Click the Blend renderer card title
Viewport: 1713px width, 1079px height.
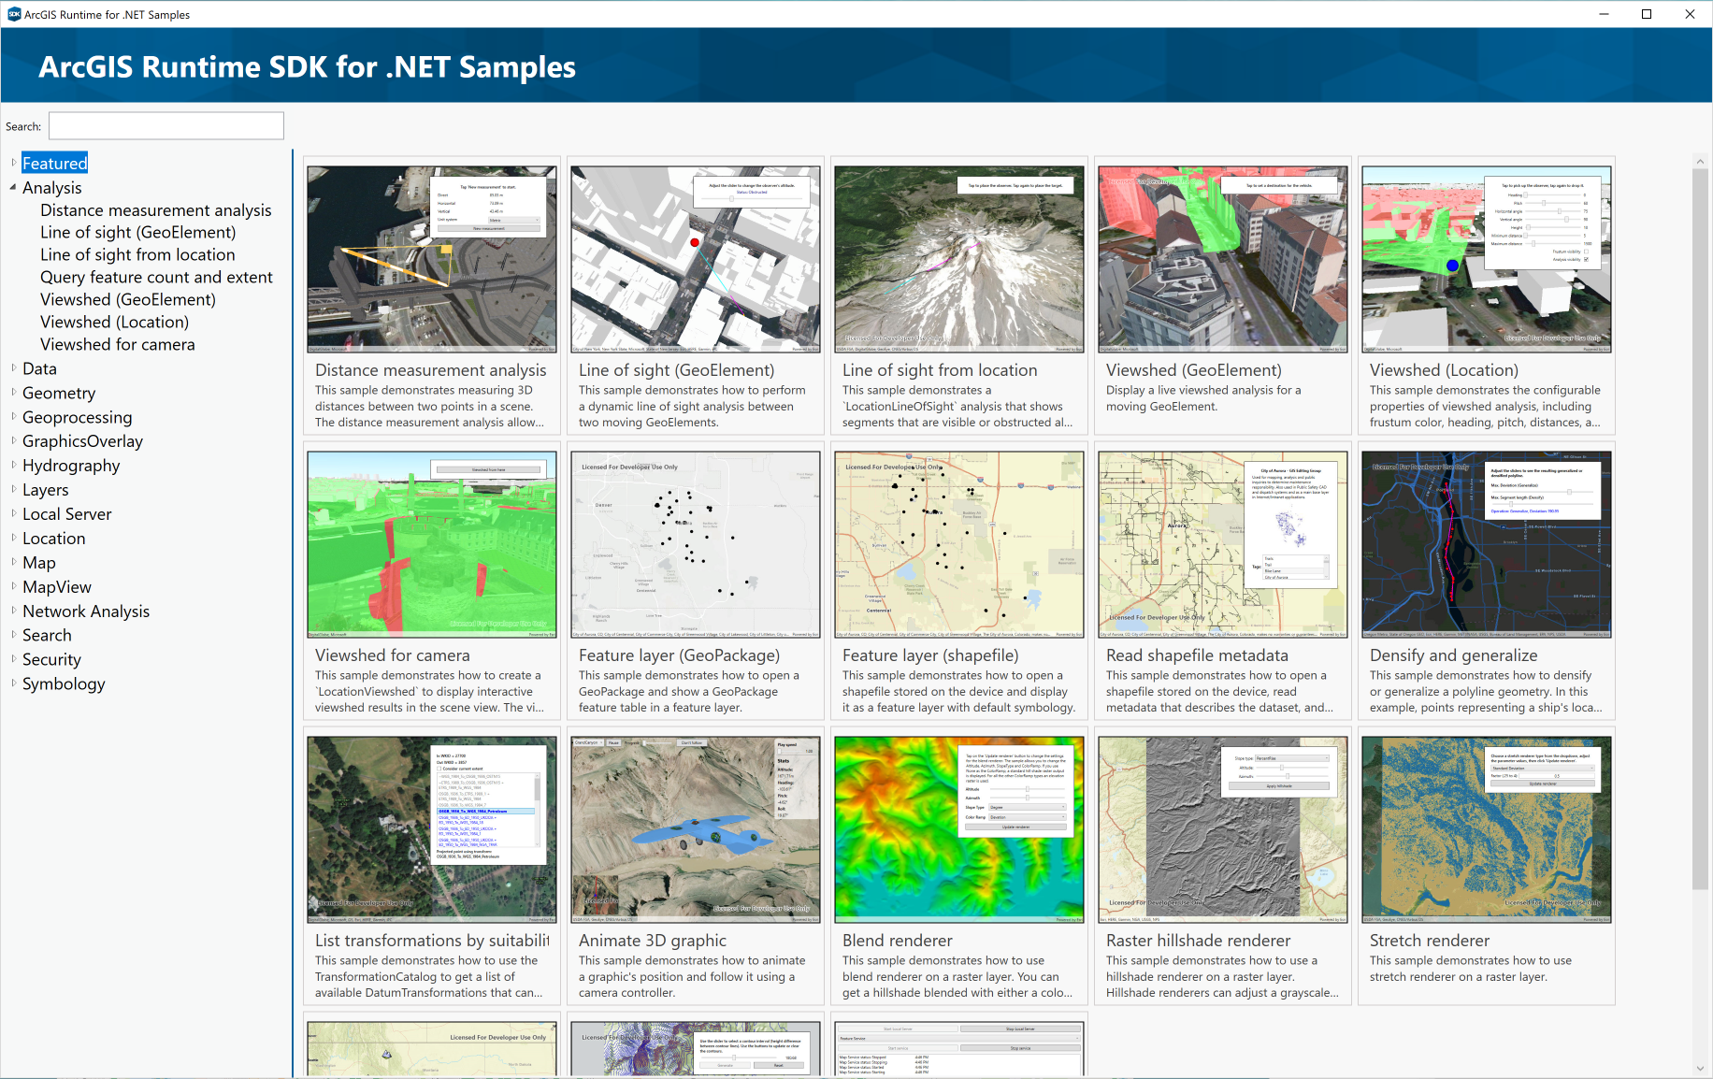[x=898, y=941]
